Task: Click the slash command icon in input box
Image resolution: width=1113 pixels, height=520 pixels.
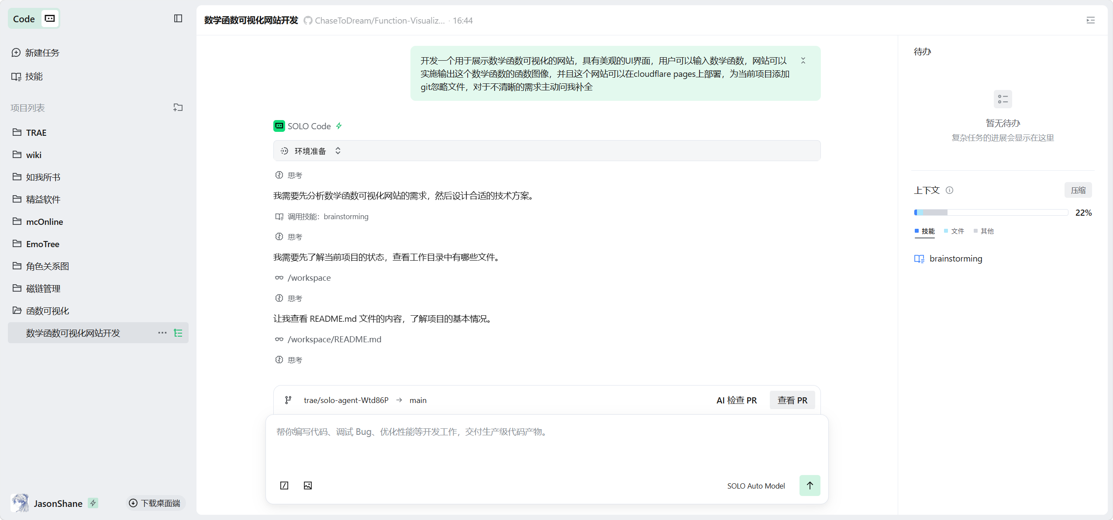Action: [284, 486]
